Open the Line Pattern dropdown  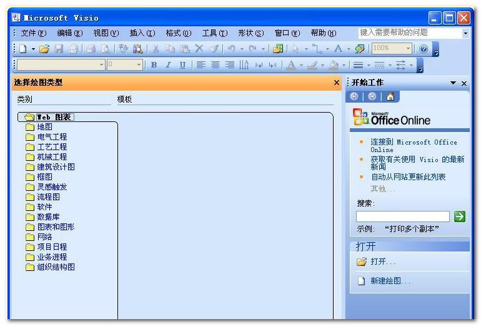coord(390,65)
